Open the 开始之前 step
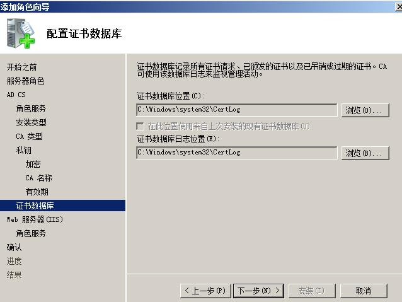402x302 pixels. coord(22,67)
